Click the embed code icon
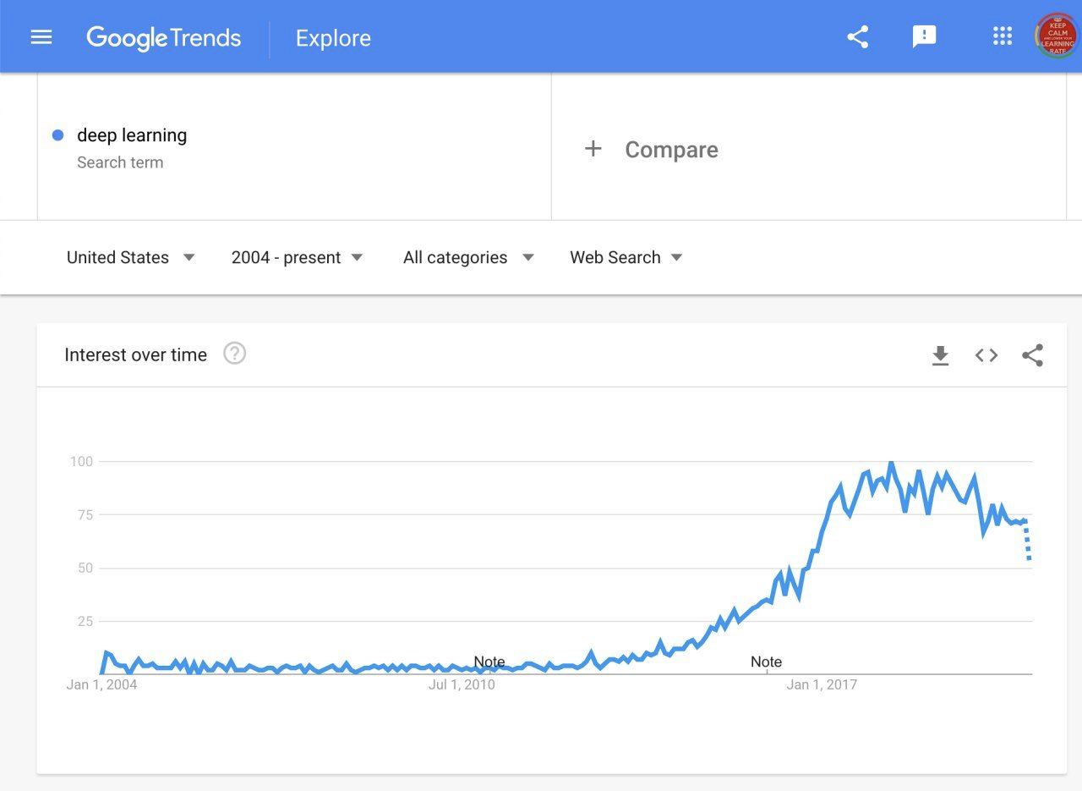The height and width of the screenshot is (791, 1082). [986, 355]
